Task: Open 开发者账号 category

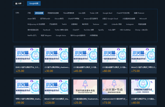Action: click(53, 24)
